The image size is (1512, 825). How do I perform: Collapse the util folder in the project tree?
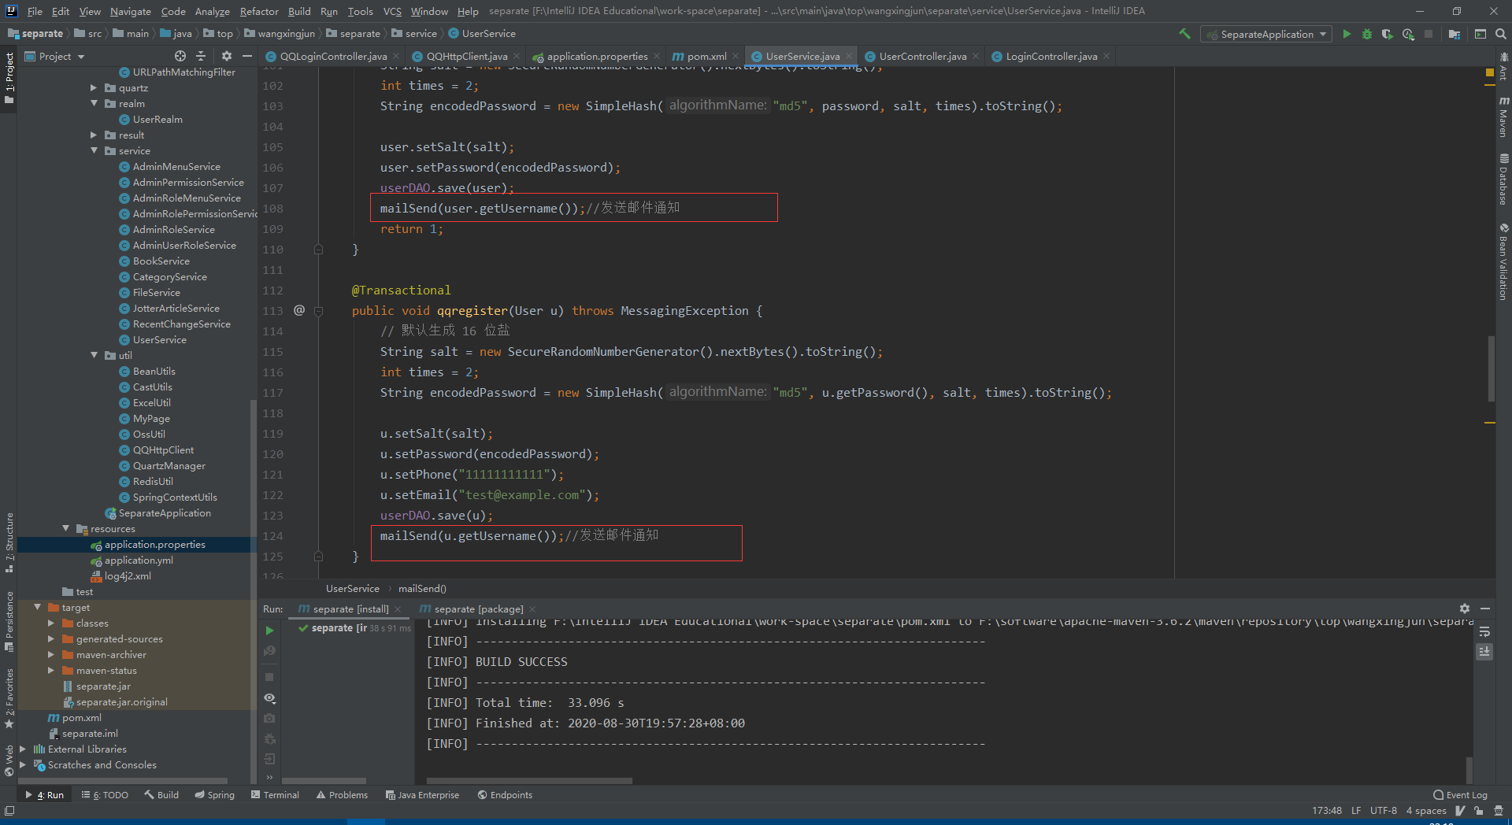click(x=94, y=356)
